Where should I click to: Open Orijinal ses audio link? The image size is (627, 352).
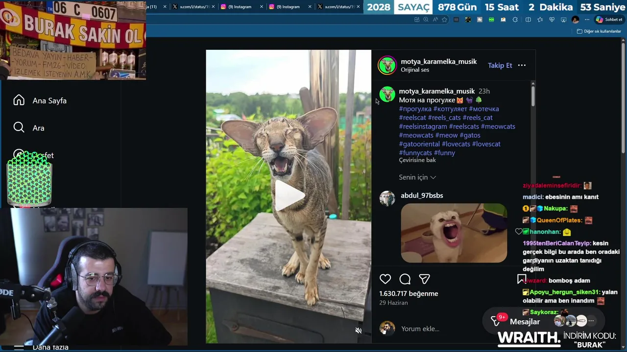[414, 70]
